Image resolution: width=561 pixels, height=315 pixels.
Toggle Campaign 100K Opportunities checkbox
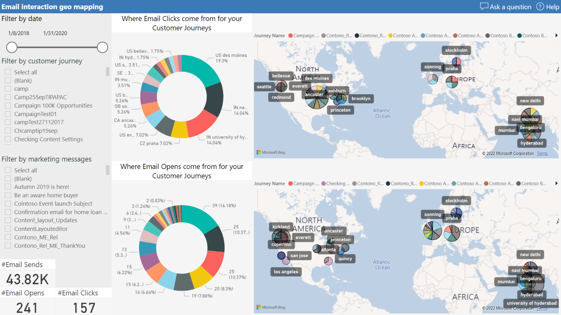[8, 106]
